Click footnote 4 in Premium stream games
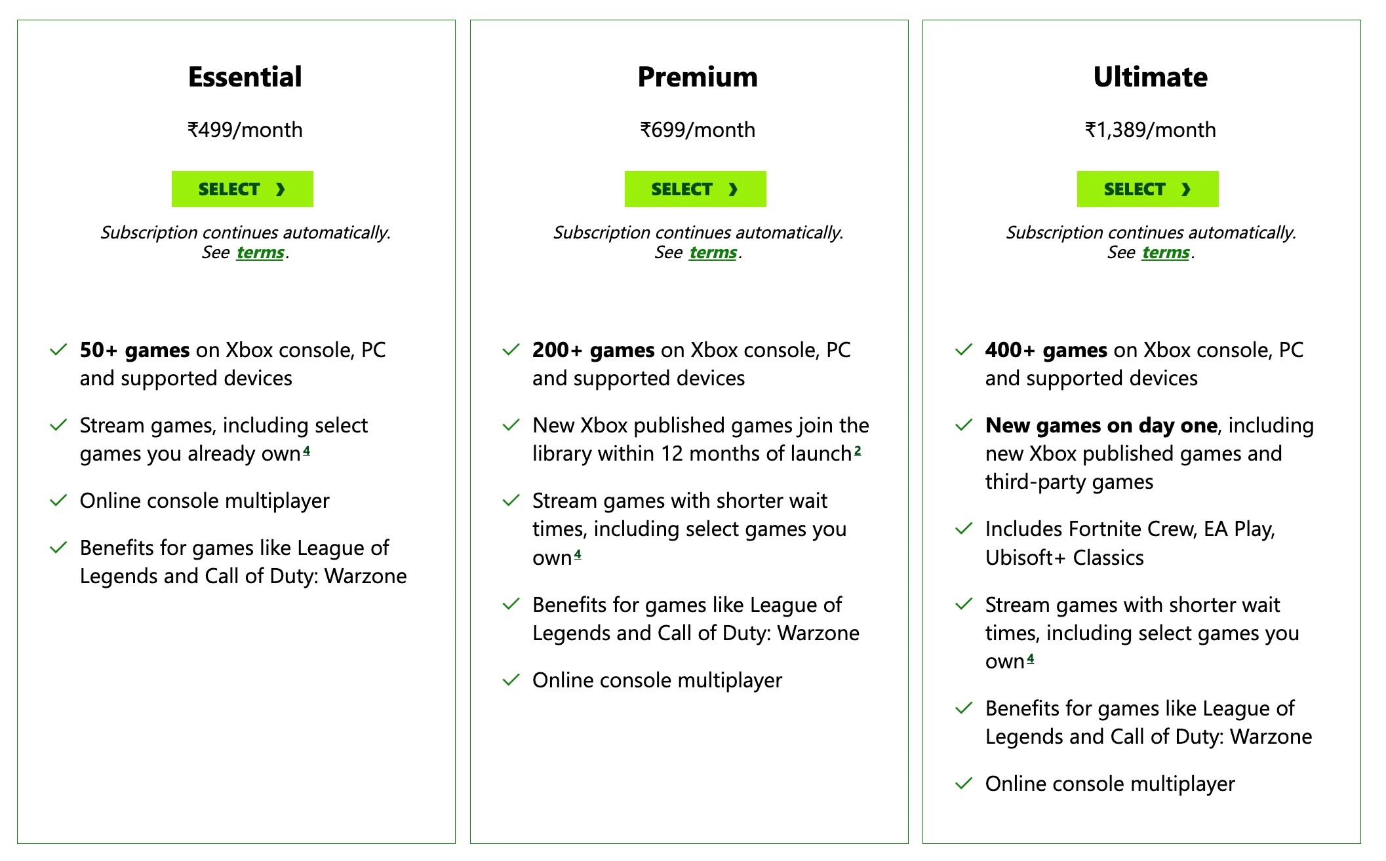 [x=578, y=555]
